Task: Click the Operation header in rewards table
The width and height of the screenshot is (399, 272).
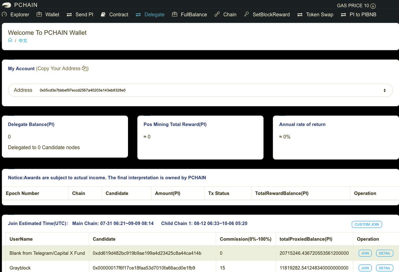Action: tap(365, 193)
